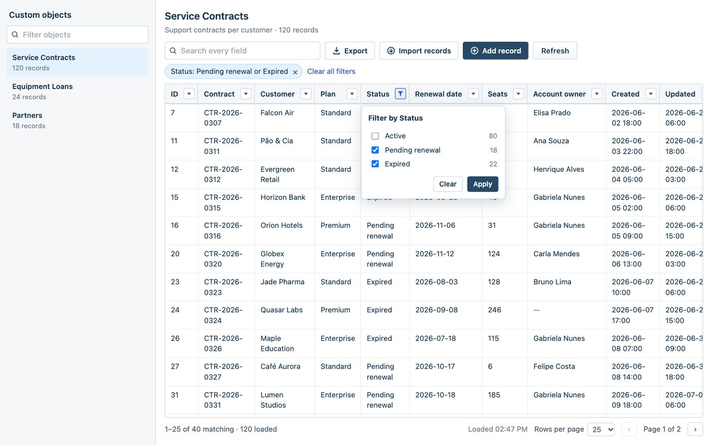Focus the Filter objects input
This screenshot has width=712, height=445.
point(77,35)
